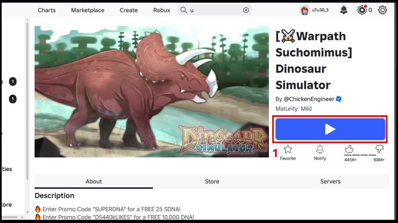Like the game with the thumbs up toggle

coord(349,149)
